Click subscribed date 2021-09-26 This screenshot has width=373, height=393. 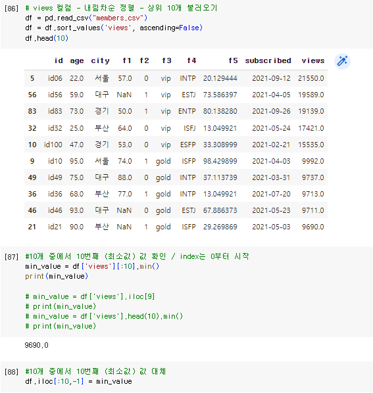pos(271,111)
